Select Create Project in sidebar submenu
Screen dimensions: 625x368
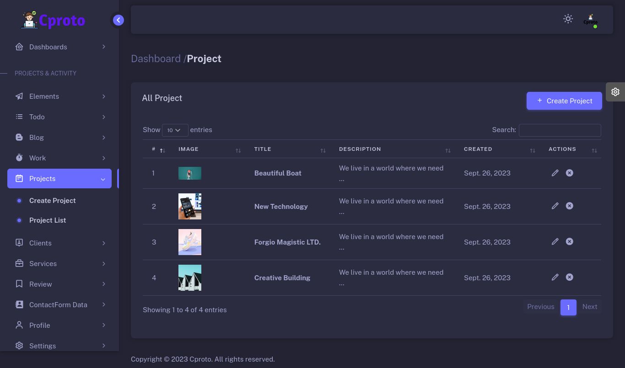coord(52,201)
